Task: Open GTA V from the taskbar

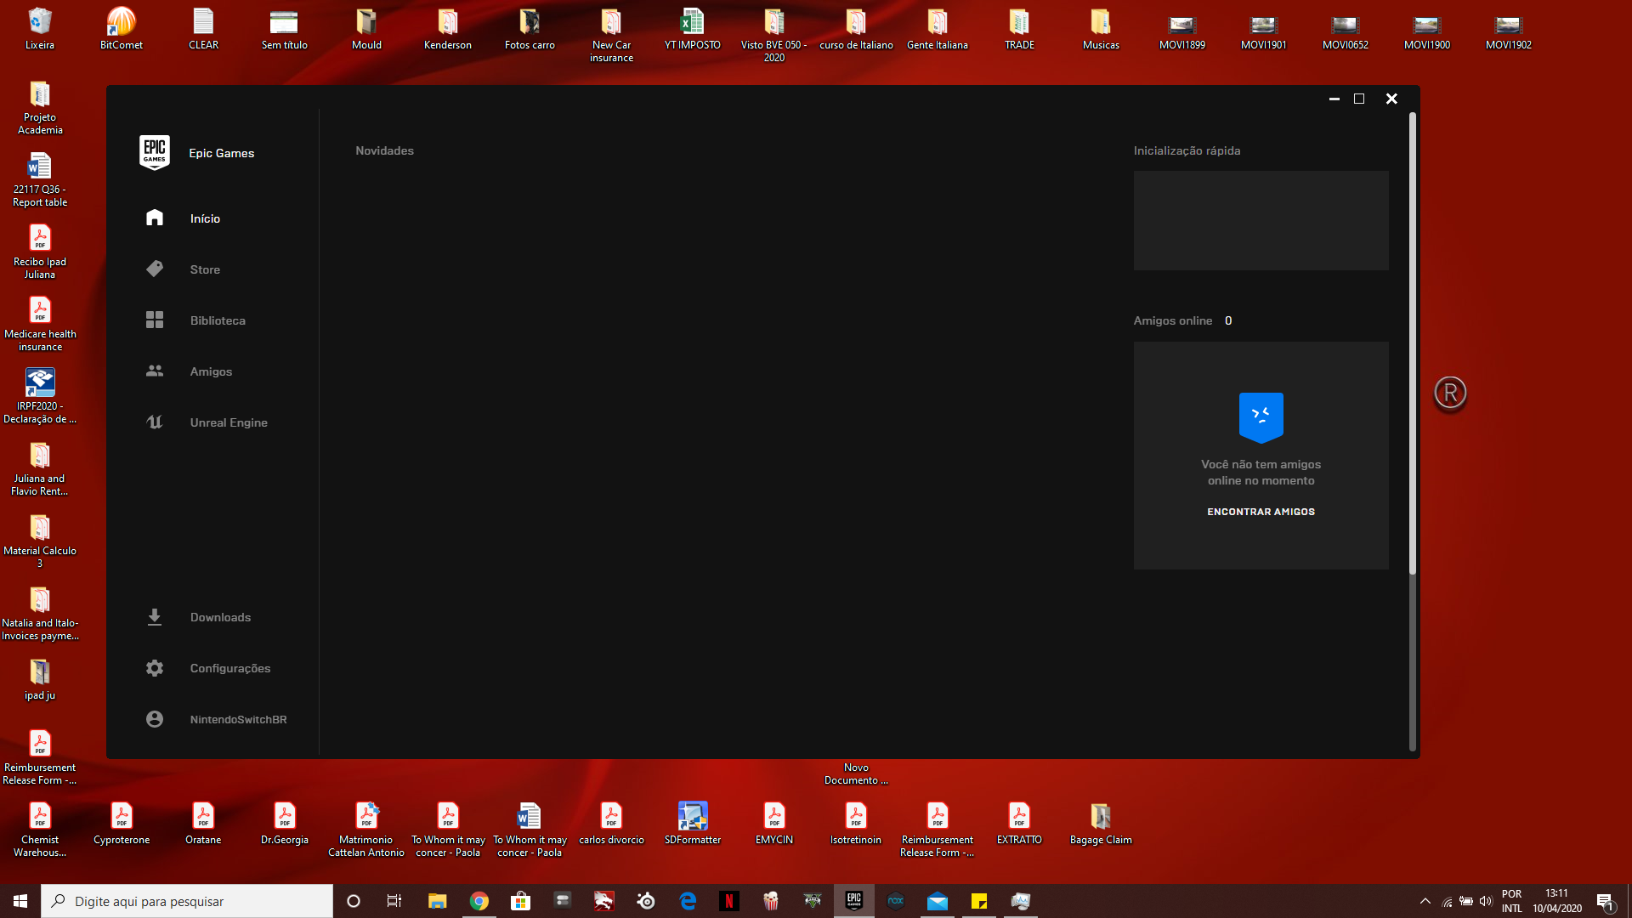Action: [813, 901]
